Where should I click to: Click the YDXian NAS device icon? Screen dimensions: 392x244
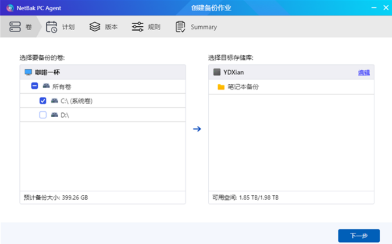[217, 72]
